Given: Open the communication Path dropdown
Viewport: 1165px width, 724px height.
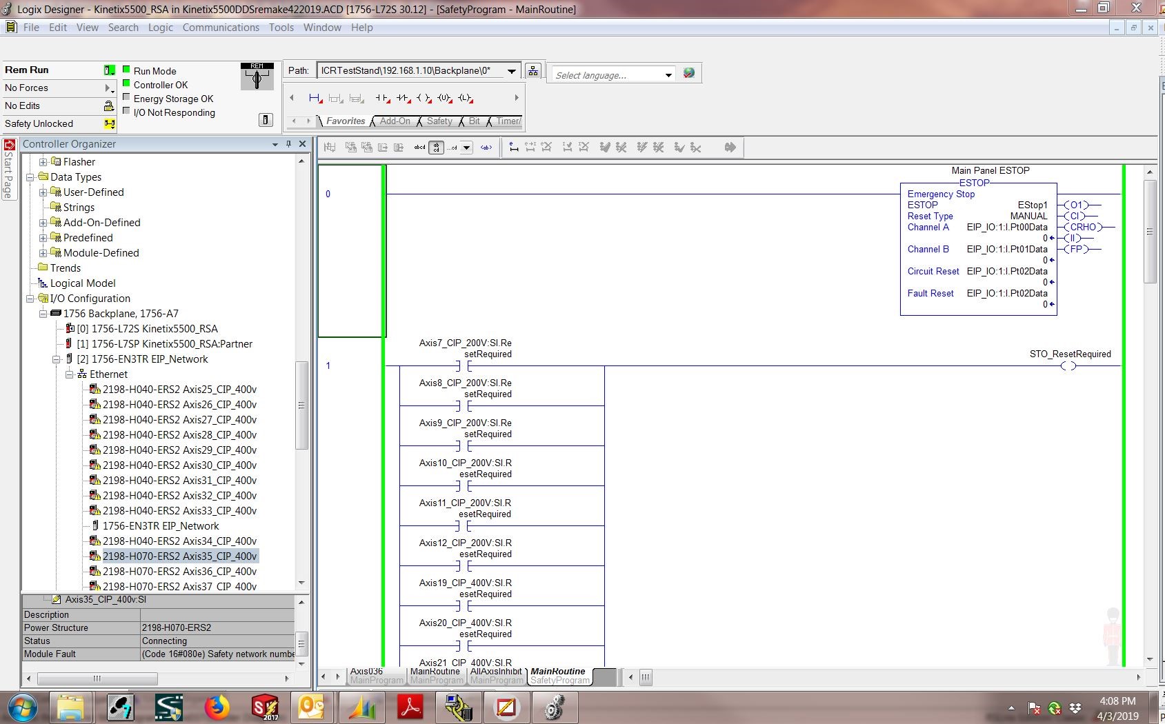Looking at the screenshot, I should (x=511, y=70).
